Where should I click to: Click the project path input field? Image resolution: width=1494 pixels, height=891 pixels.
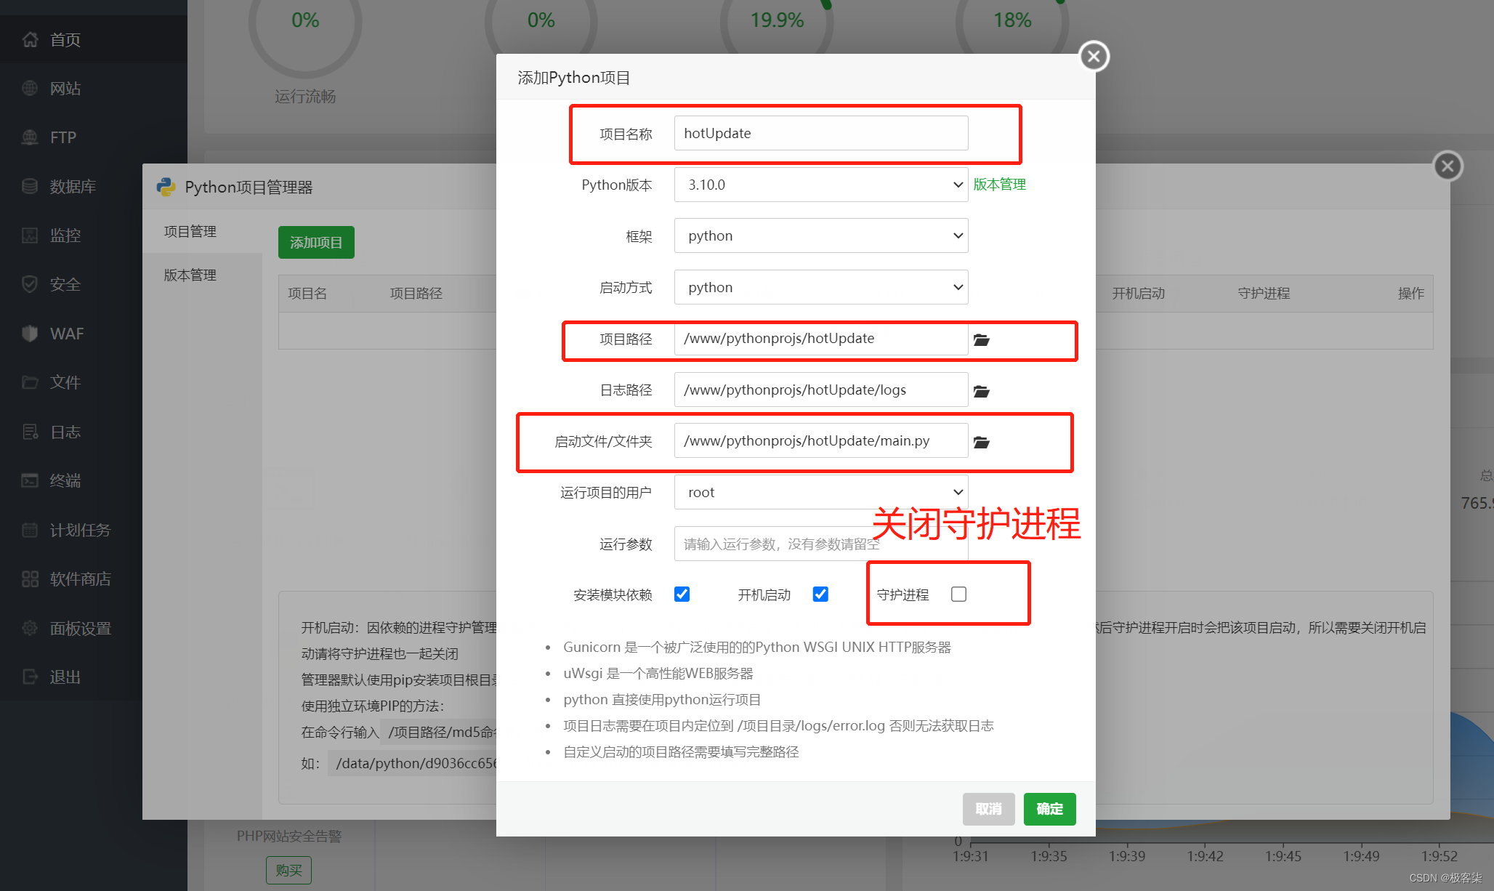tap(821, 338)
